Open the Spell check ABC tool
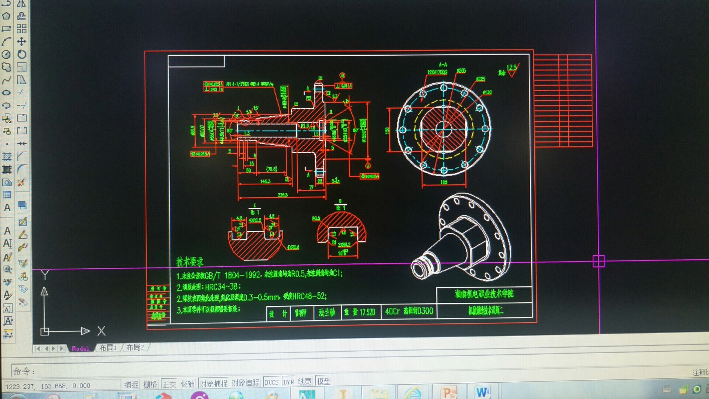This screenshot has height=399, width=709. pos(7,282)
